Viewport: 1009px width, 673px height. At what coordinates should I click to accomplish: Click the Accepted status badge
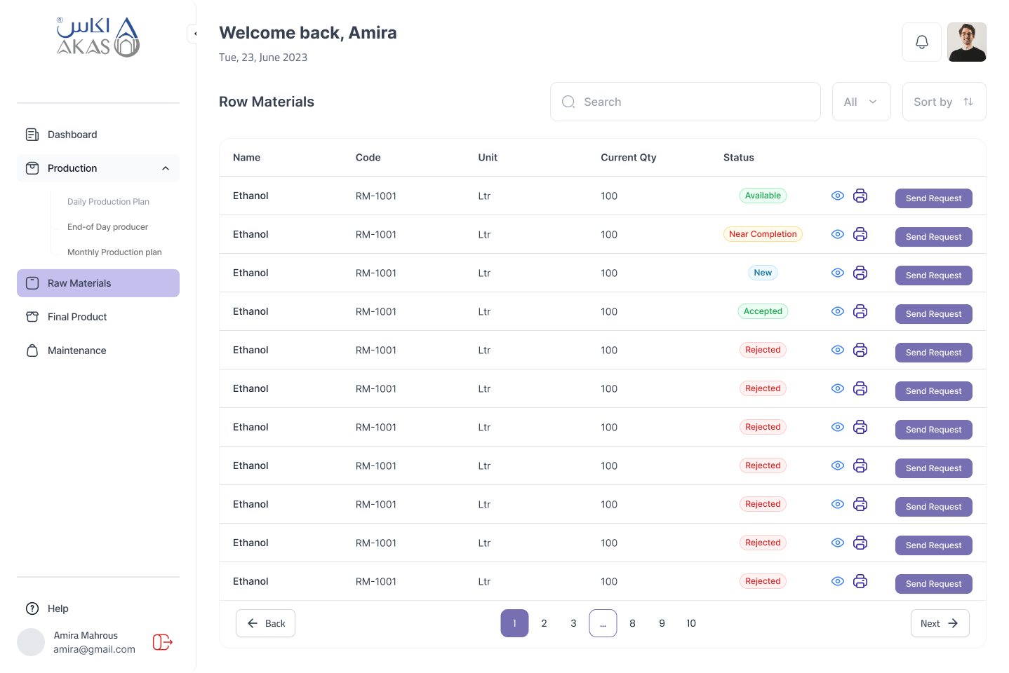763,311
